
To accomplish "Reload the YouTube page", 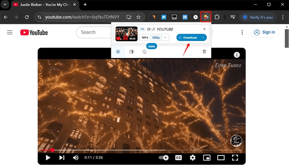I will [27, 17].
